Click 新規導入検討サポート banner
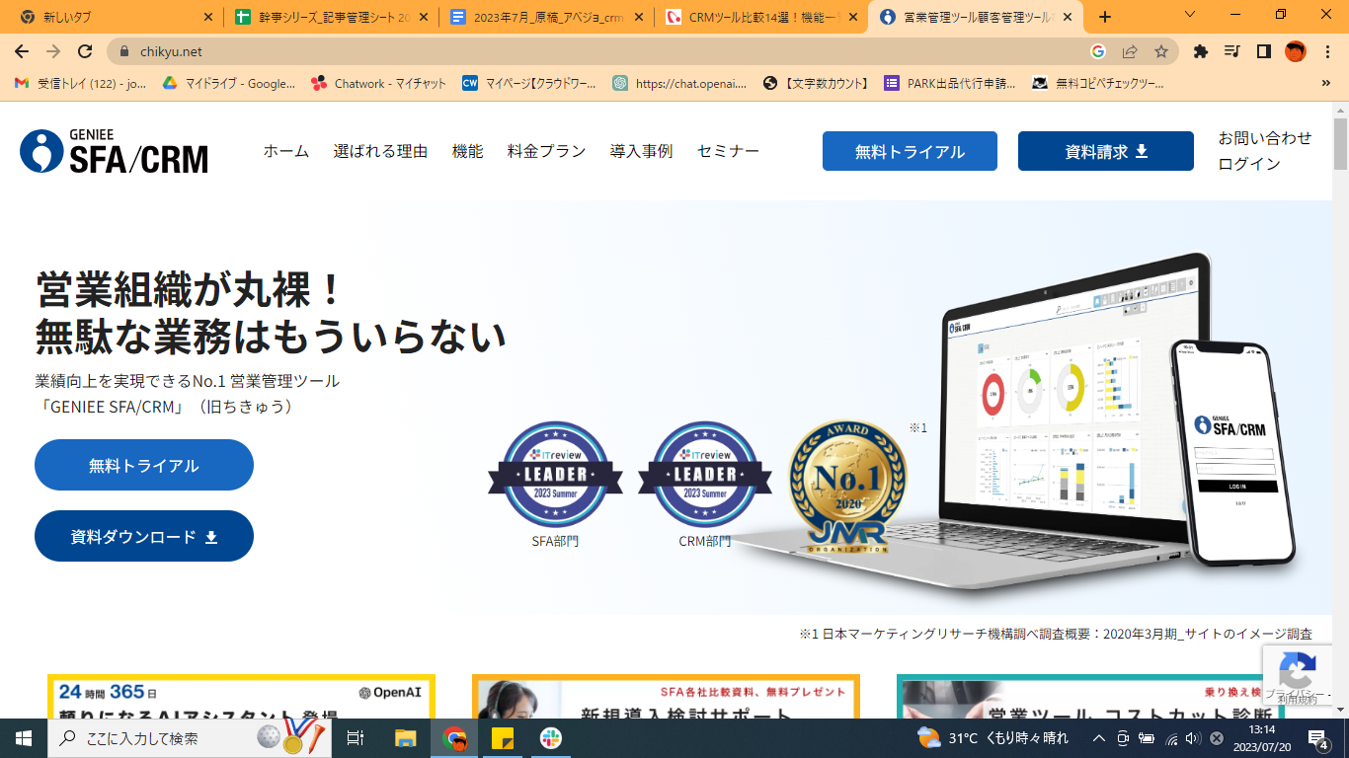Screen dimensions: 1349x758 [x=666, y=697]
